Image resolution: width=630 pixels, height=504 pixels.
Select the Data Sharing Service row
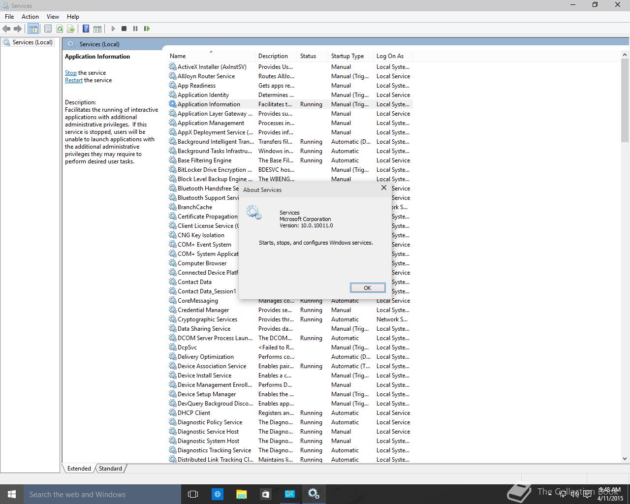point(290,329)
